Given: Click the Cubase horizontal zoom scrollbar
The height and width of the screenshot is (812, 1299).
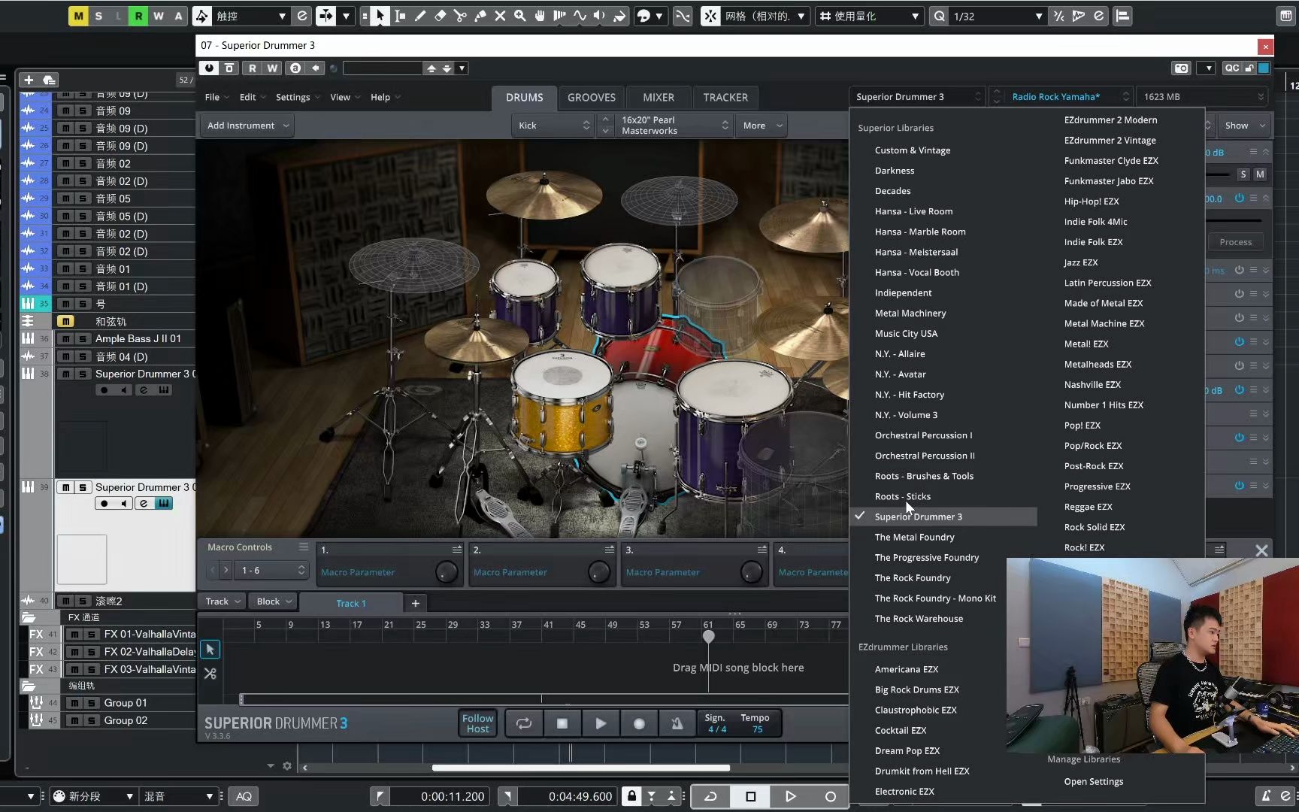Looking at the screenshot, I should (580, 768).
